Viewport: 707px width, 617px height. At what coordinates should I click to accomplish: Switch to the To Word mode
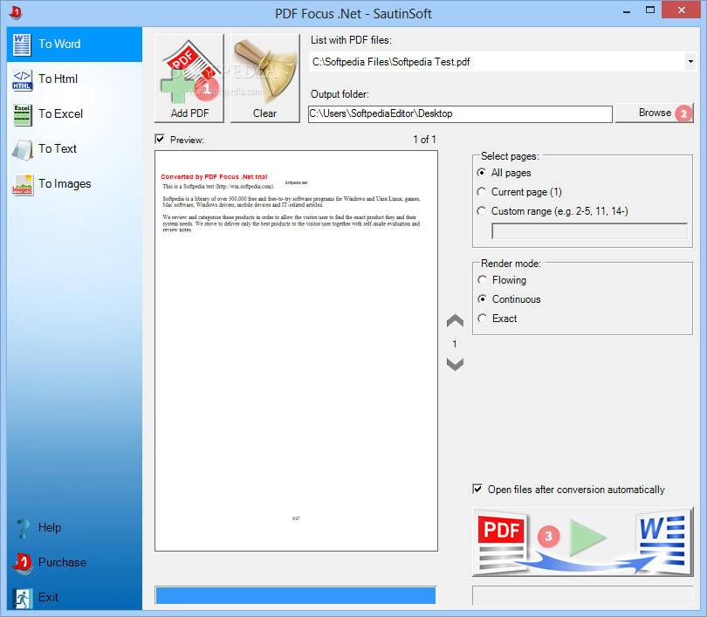[x=74, y=45]
